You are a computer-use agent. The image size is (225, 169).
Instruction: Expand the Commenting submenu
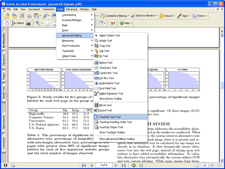click(75, 15)
